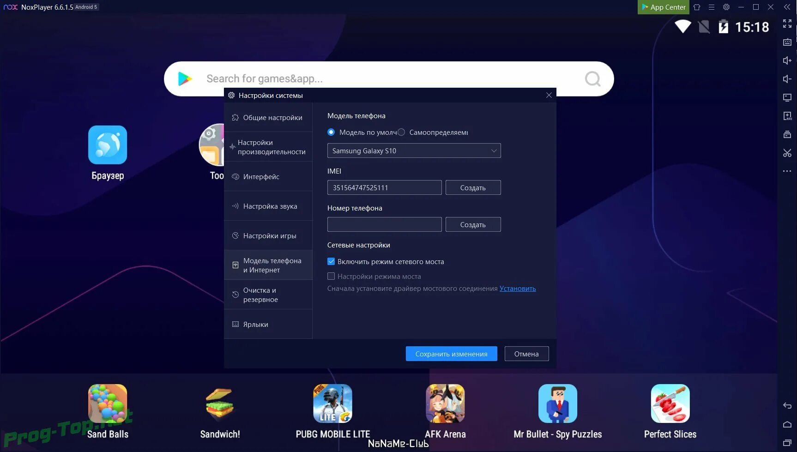Install APK file from right toolbar

787,116
